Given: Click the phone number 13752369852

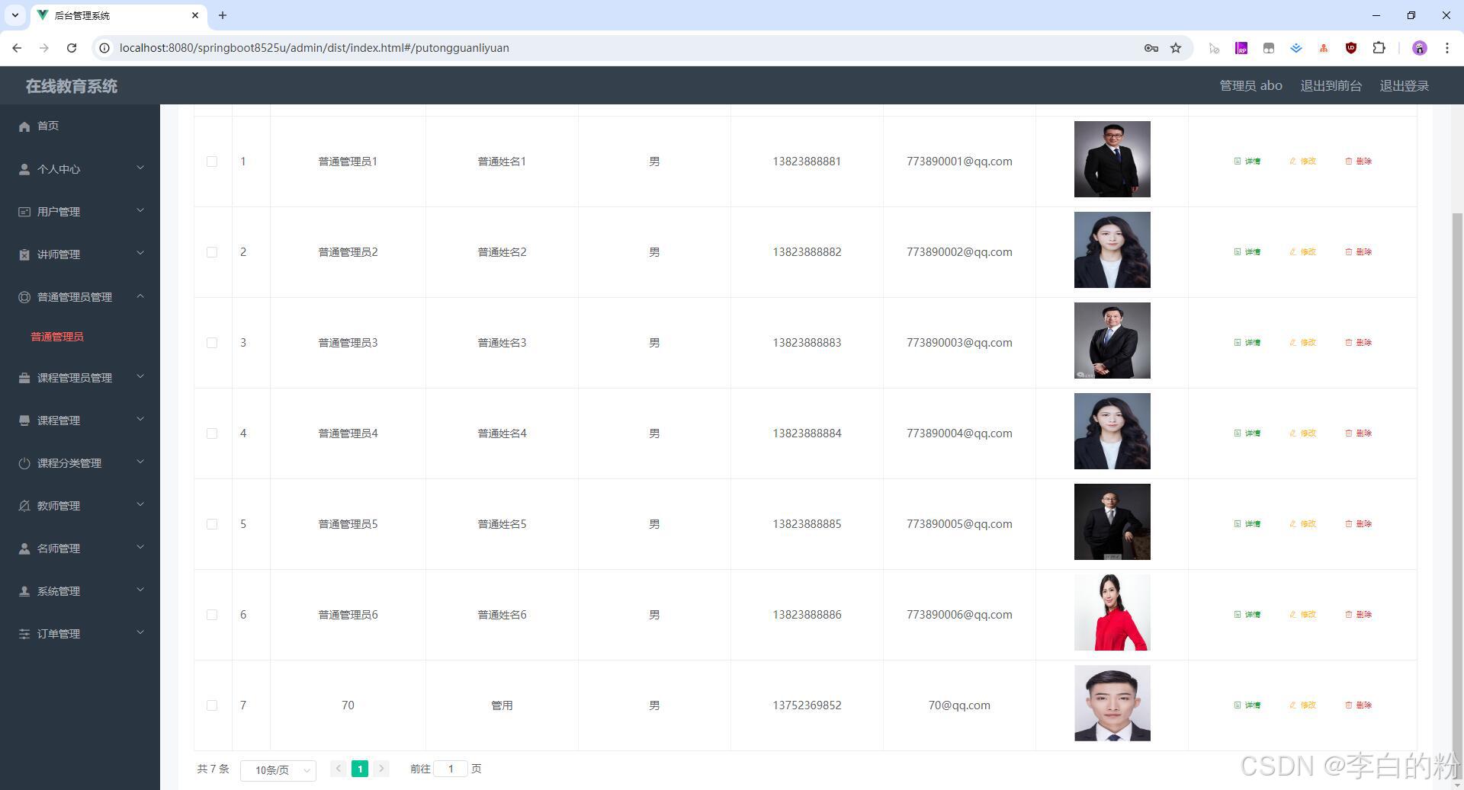Looking at the screenshot, I should click(x=807, y=705).
